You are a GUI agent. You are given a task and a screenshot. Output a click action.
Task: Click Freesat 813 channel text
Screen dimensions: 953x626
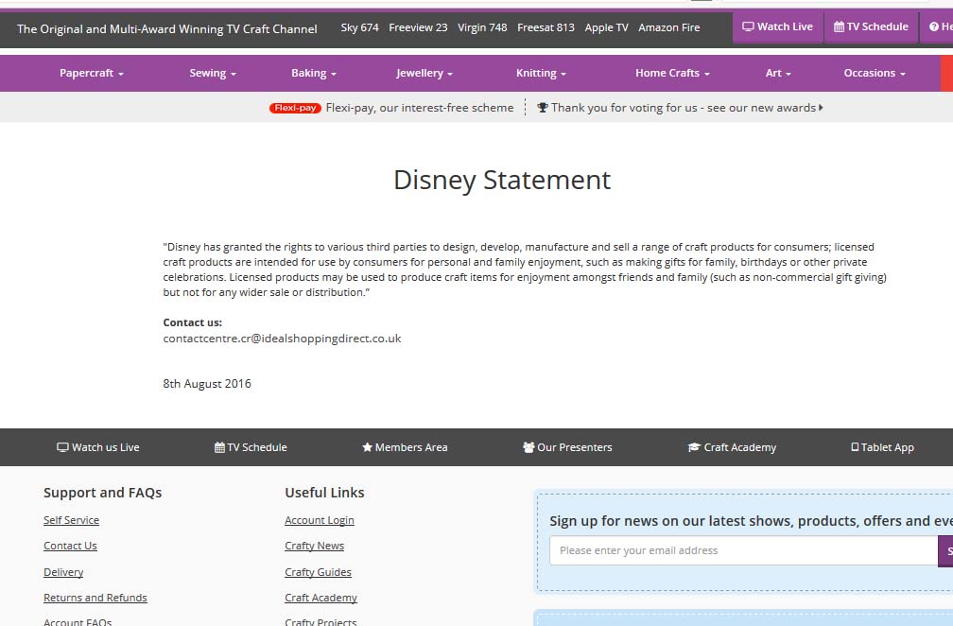[546, 27]
